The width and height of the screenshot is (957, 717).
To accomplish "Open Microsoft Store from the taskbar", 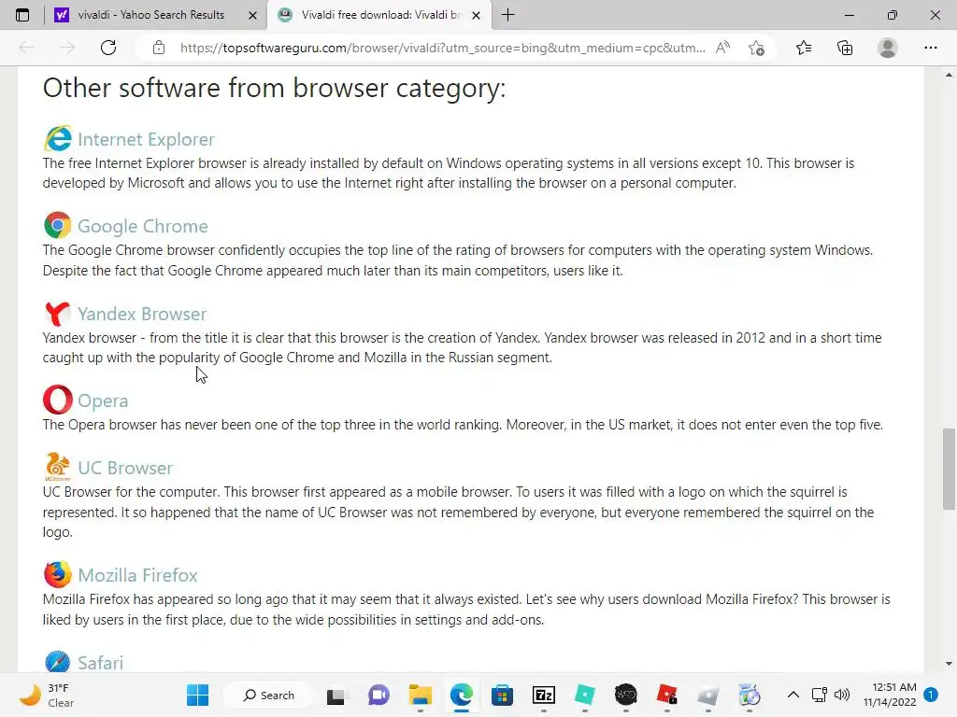I will click(x=502, y=695).
